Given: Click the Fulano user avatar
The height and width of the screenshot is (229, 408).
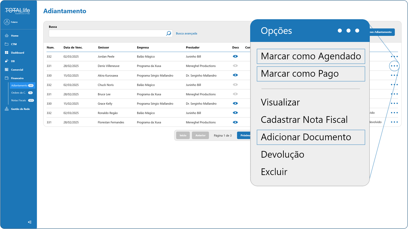Looking at the screenshot, I should click(x=7, y=22).
